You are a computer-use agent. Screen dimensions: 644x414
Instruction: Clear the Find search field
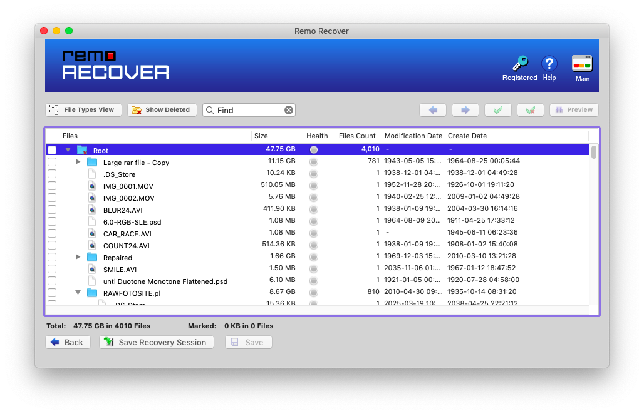coord(289,110)
